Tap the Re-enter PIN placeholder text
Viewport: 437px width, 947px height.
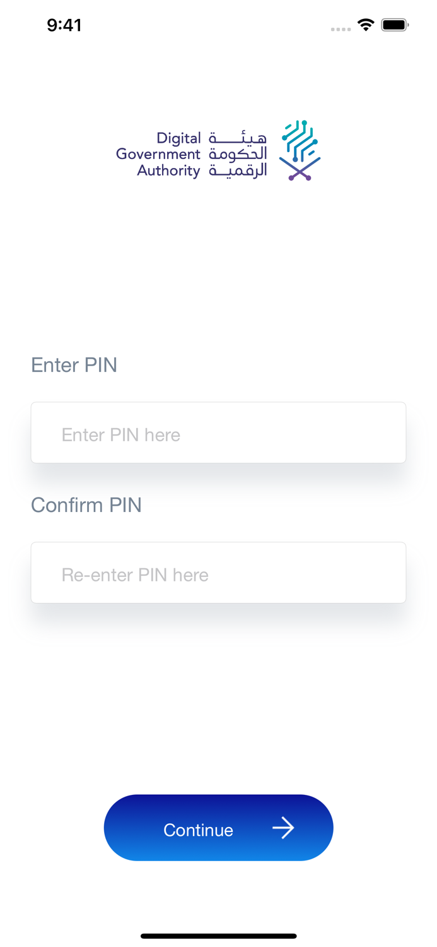click(x=134, y=575)
